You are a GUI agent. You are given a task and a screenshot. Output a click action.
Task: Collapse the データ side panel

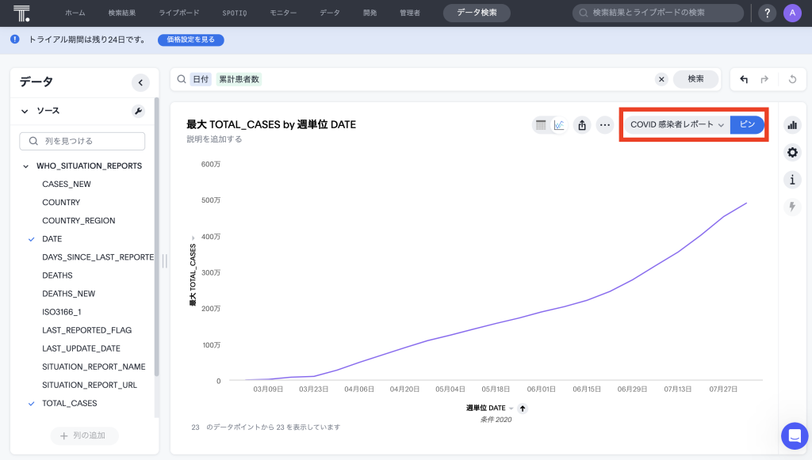pyautogui.click(x=140, y=82)
